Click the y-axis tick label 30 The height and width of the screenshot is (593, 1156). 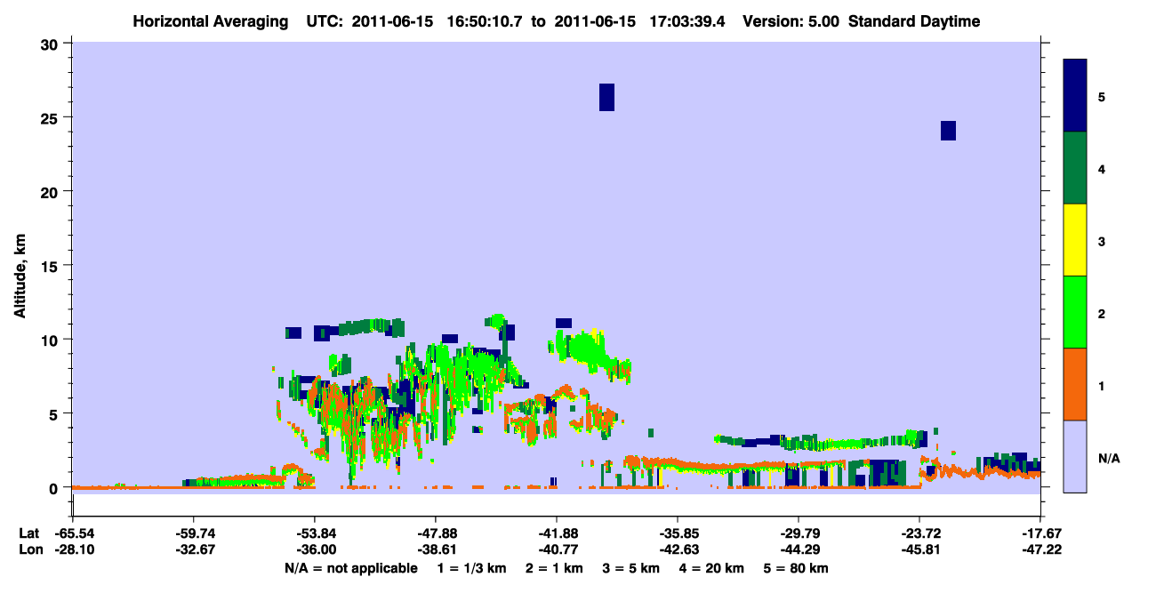[x=52, y=44]
